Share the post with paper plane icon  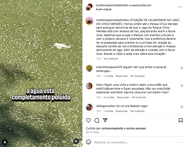tap(105, 120)
